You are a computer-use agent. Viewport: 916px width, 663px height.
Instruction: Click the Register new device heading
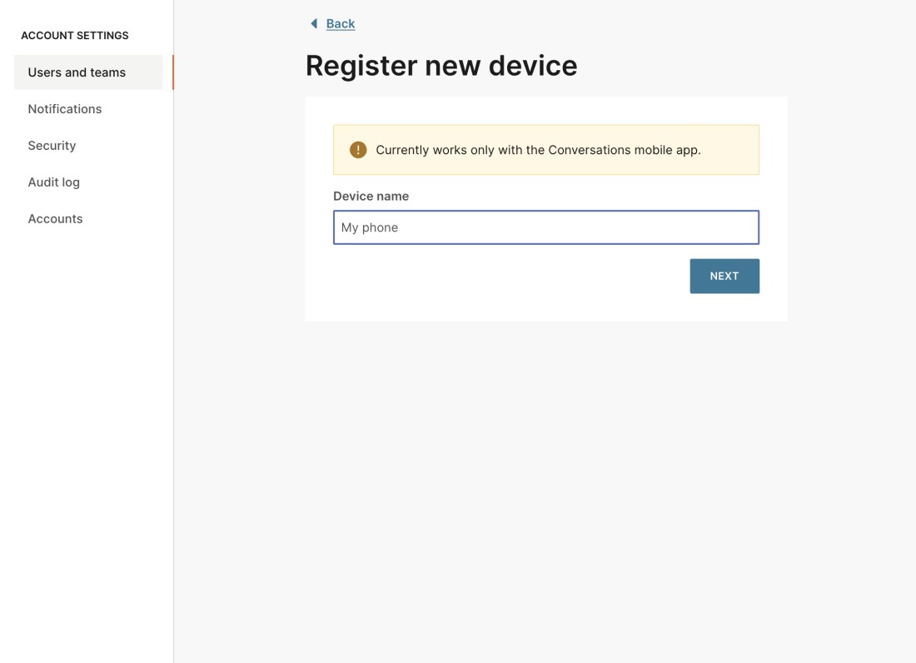tap(441, 66)
